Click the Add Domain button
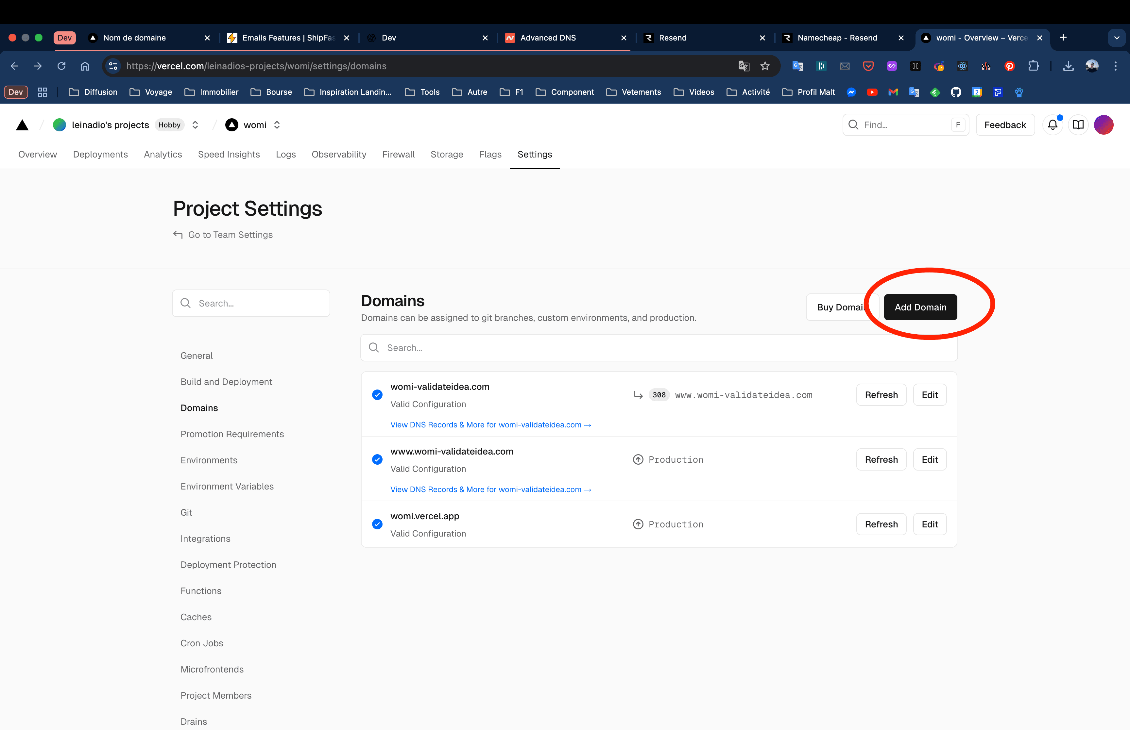The image size is (1130, 730). [920, 307]
